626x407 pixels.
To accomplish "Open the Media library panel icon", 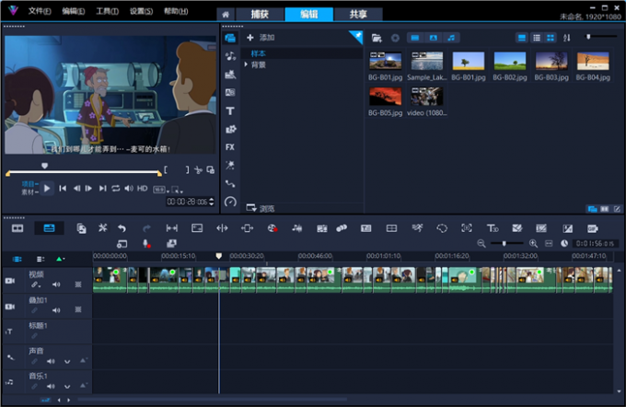I will (230, 38).
